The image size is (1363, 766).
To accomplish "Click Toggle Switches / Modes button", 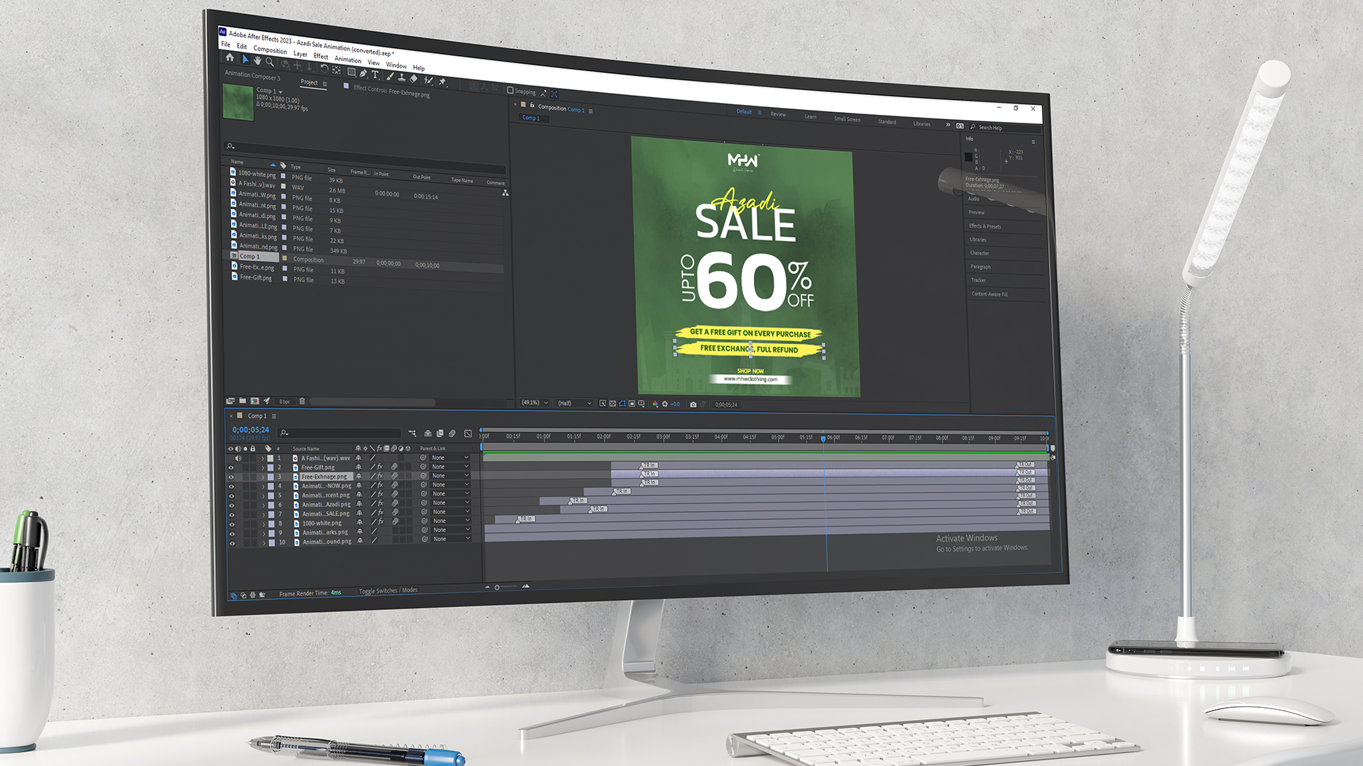I will [x=388, y=589].
